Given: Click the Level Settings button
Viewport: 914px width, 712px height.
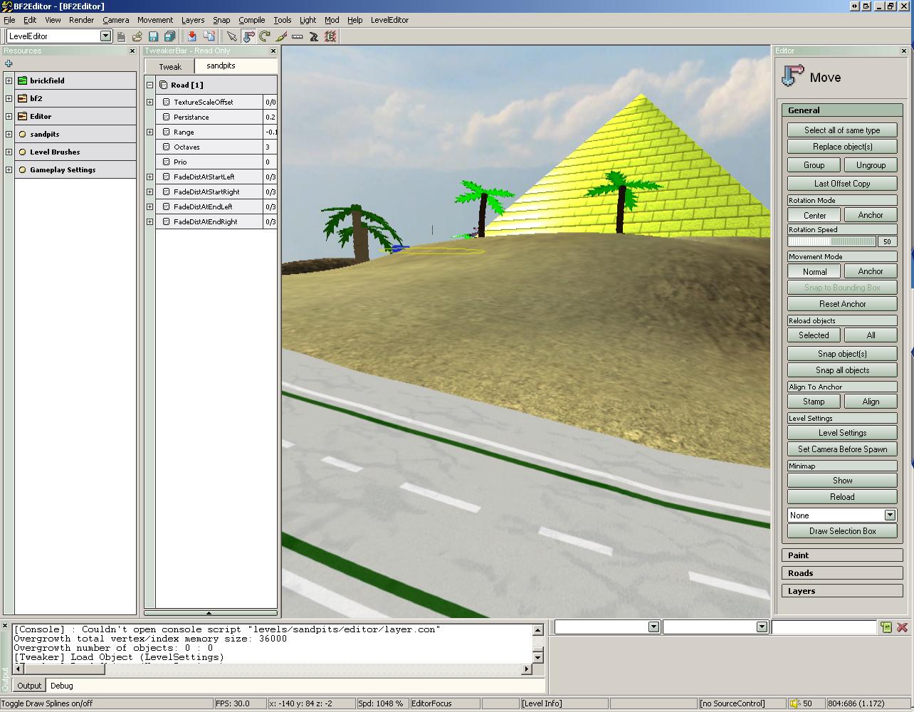Looking at the screenshot, I should click(x=842, y=433).
